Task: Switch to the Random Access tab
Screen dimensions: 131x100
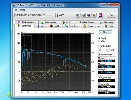Action: click(x=85, y=23)
